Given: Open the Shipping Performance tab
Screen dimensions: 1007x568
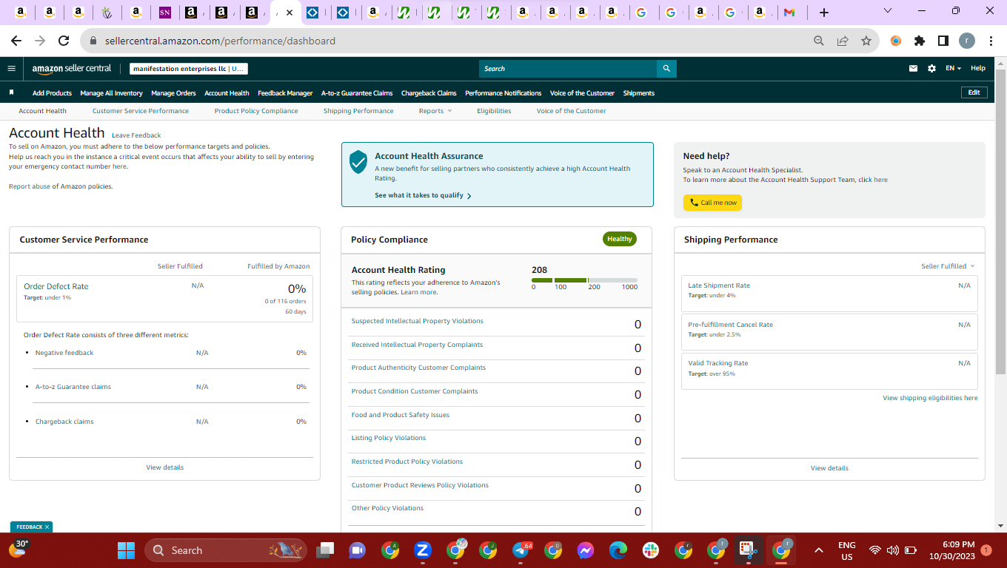Looking at the screenshot, I should (x=358, y=111).
